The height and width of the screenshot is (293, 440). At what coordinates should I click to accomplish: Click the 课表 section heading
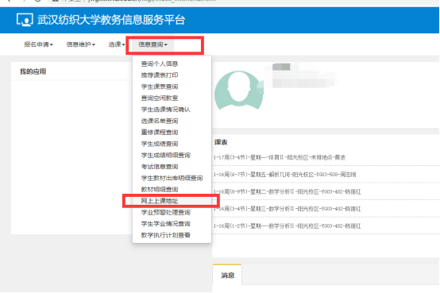tap(221, 142)
